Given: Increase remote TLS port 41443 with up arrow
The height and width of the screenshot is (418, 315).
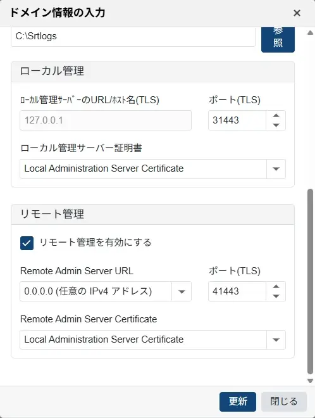Looking at the screenshot, I should pos(276,286).
